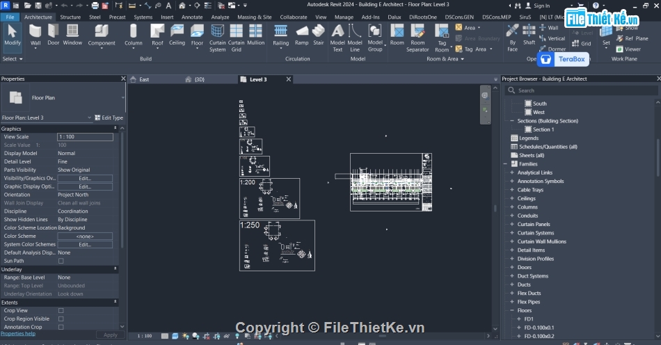Image resolution: width=661 pixels, height=345 pixels.
Task: Collapse the Sections (Building Section) node
Action: point(512,121)
